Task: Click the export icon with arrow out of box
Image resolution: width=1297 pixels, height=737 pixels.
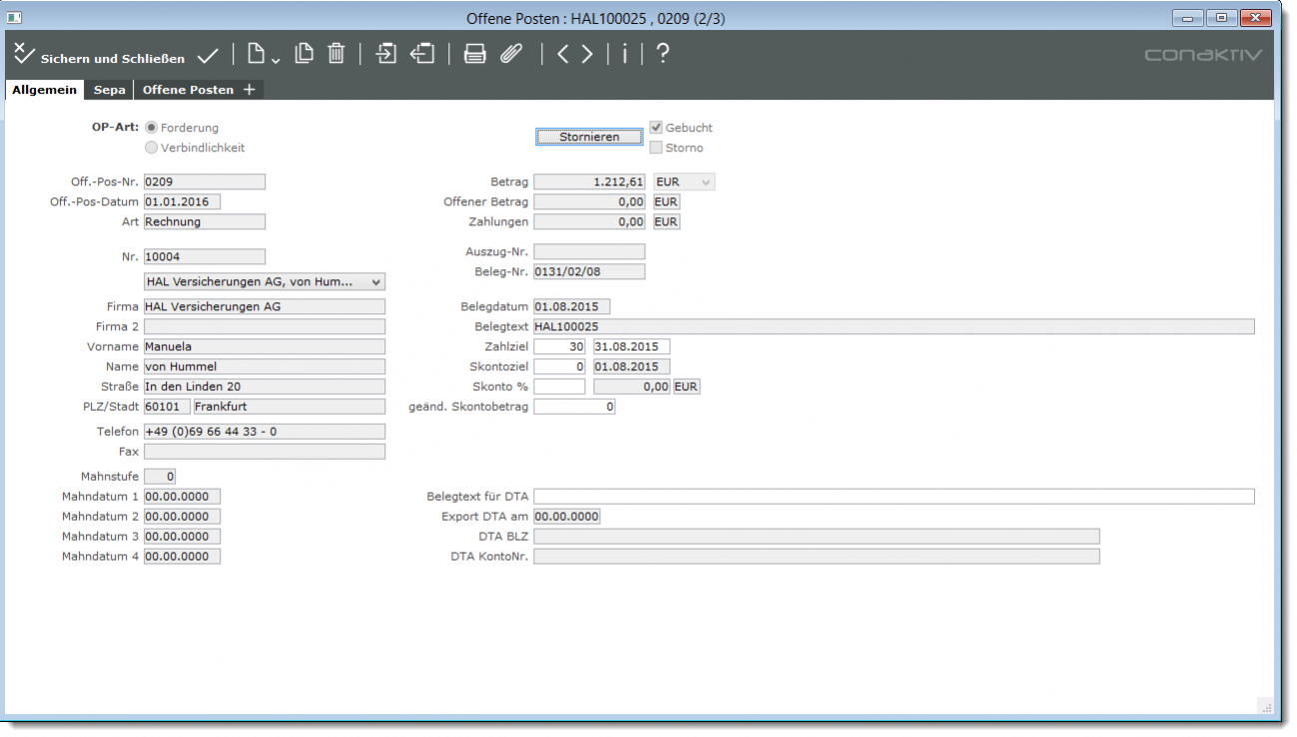Action: (x=422, y=54)
